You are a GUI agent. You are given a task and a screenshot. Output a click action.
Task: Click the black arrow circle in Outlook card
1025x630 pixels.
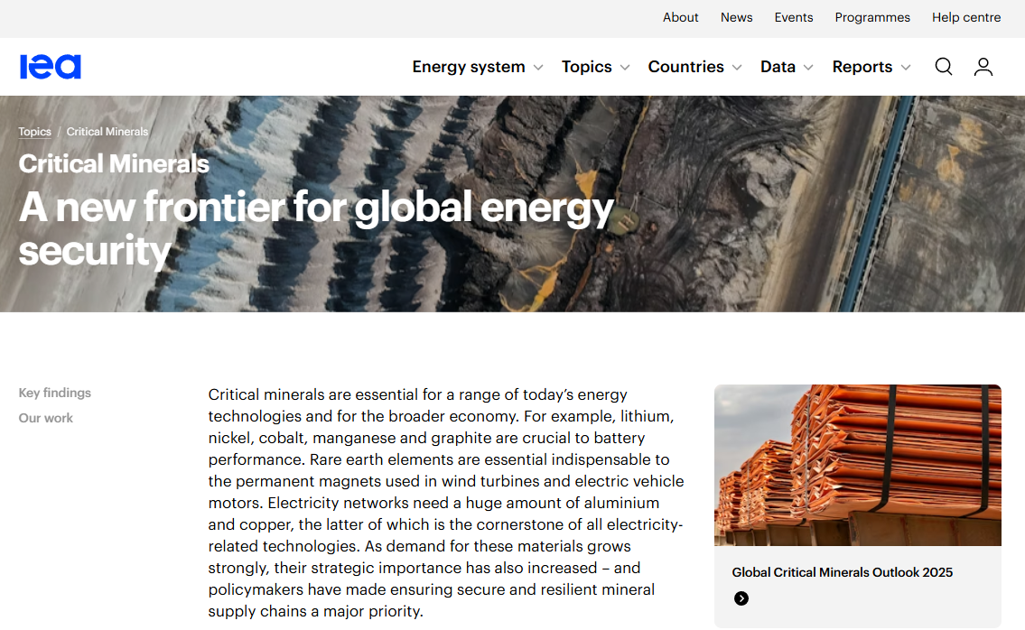coord(741,598)
